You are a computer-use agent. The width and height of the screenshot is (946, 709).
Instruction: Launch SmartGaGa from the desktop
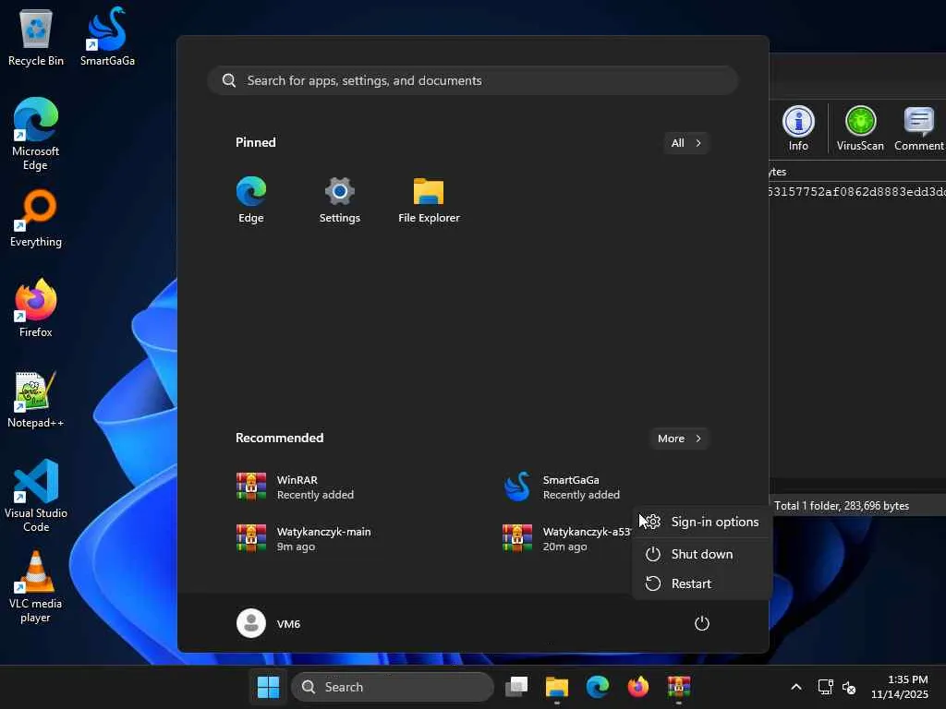(107, 37)
